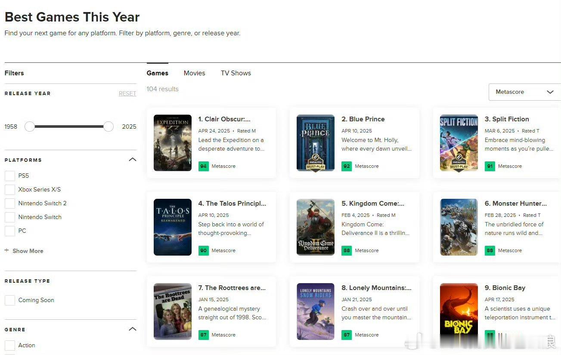Screen dimensions: 561x355
Task: Click the '104 results' count text
Action: click(x=162, y=89)
